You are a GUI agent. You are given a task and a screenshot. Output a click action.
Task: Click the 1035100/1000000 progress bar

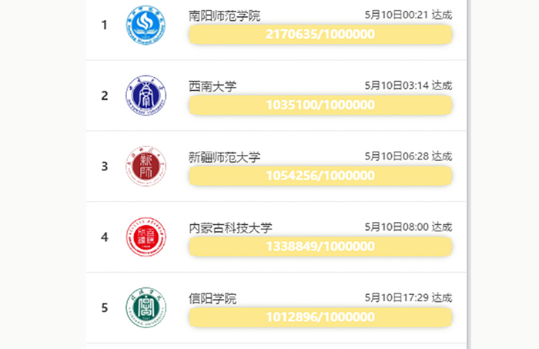(320, 106)
